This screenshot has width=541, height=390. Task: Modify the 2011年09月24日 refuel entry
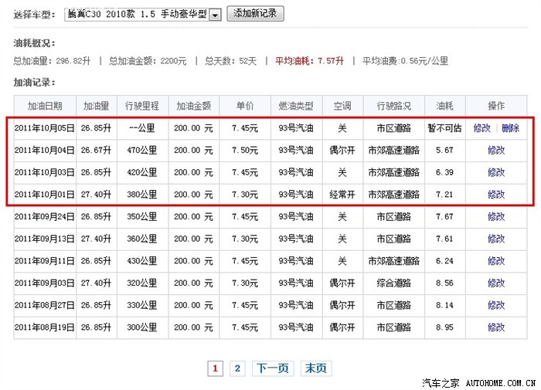495,217
